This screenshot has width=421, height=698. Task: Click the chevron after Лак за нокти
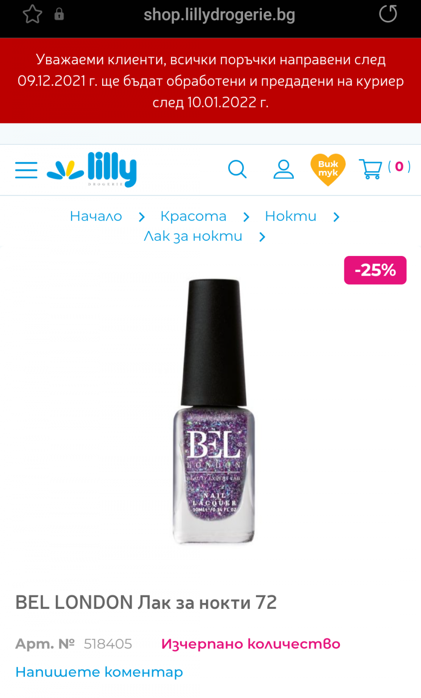[262, 237]
